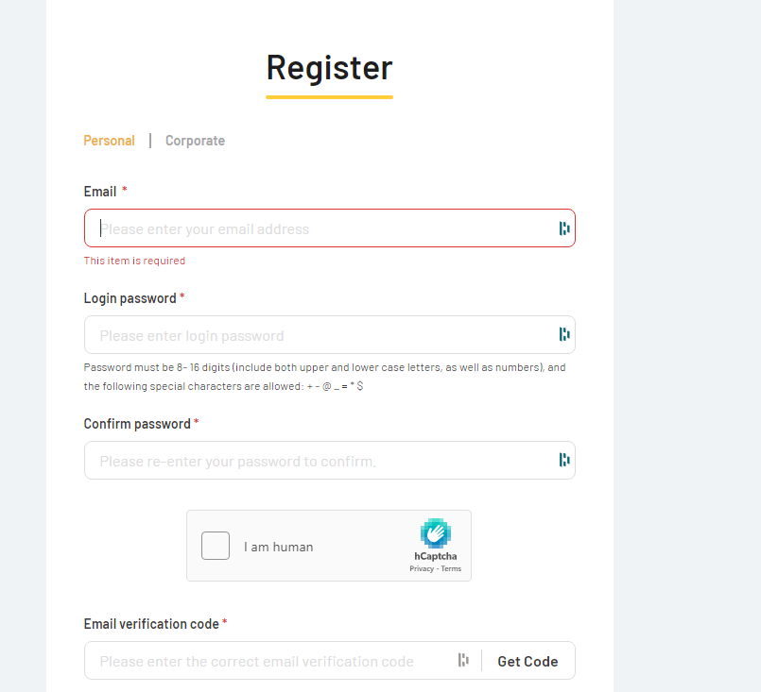Click the Get Code button
Viewport: 761px width, 692px height.
click(528, 661)
